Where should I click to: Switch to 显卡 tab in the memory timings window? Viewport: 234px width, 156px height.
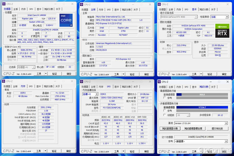[x=39, y=86]
